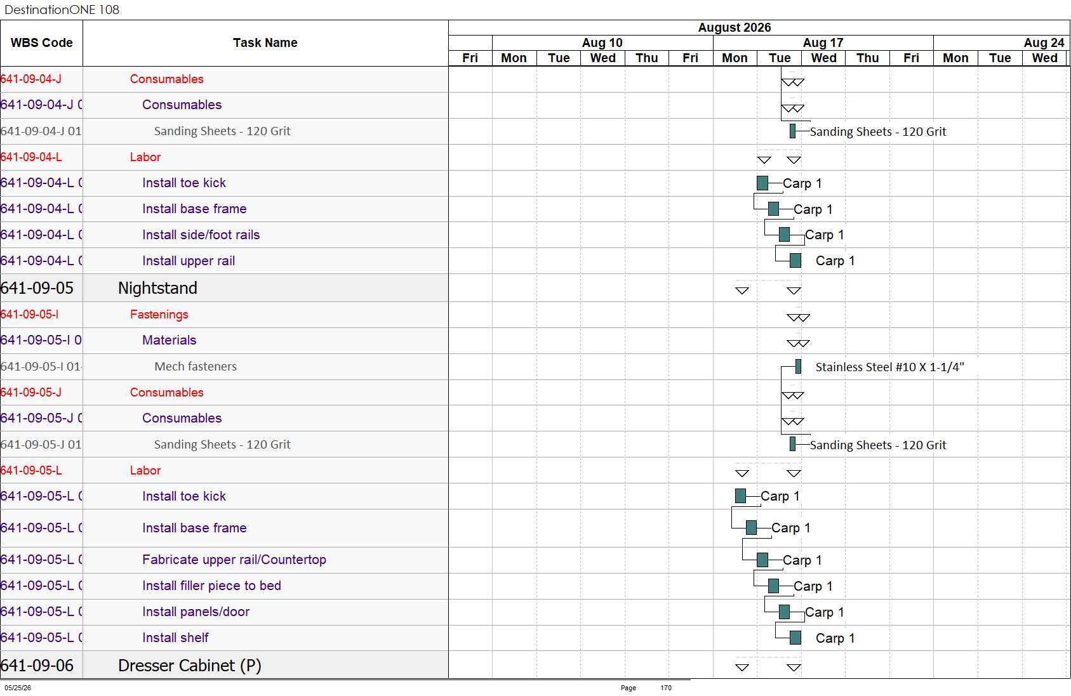The width and height of the screenshot is (1071, 696).
Task: Click the red WBS code 641-09-05-I
Action: coord(30,315)
